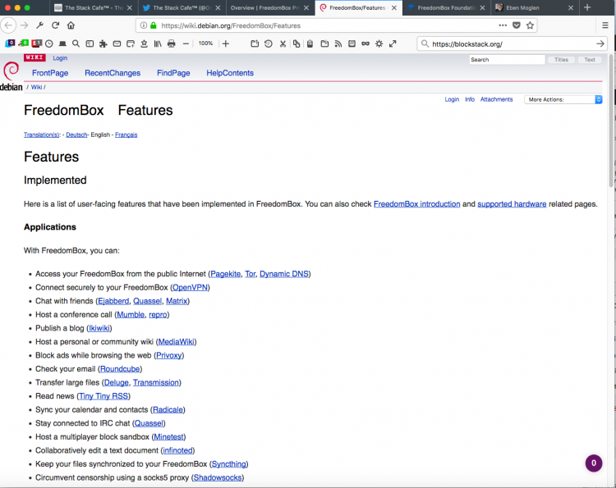Open the wrench developer tools icon

[x=39, y=25]
